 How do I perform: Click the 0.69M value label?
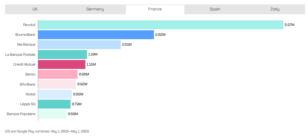73,114
